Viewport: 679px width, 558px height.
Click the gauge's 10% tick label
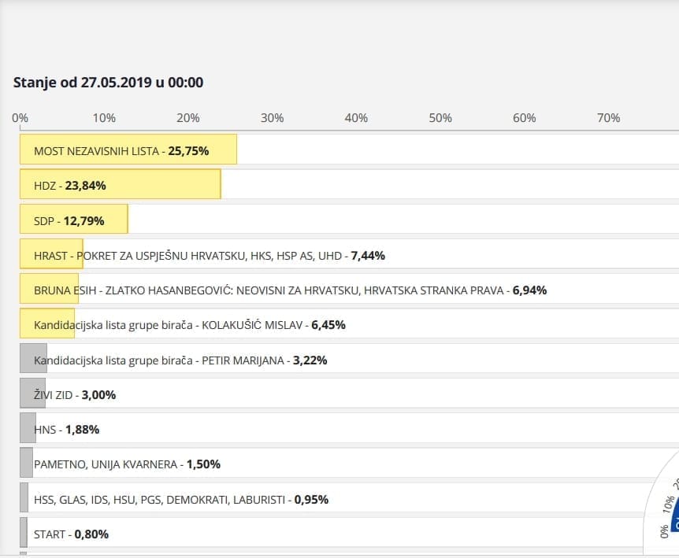tap(669, 504)
